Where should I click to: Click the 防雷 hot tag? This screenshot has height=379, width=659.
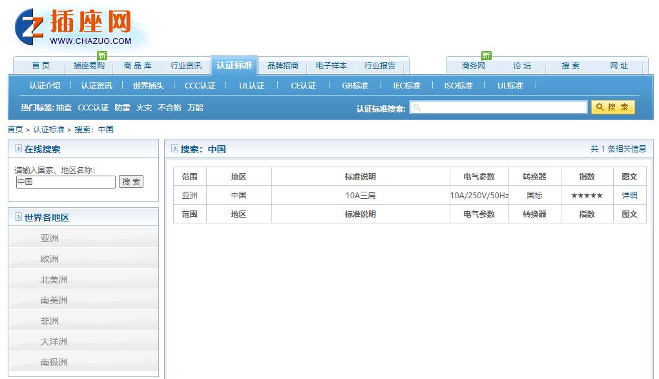point(122,107)
